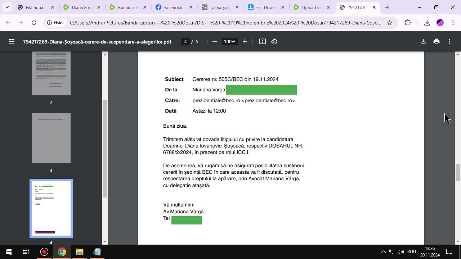This screenshot has width=461, height=259.
Task: Switch to the FastDown tab
Action: (267, 7)
